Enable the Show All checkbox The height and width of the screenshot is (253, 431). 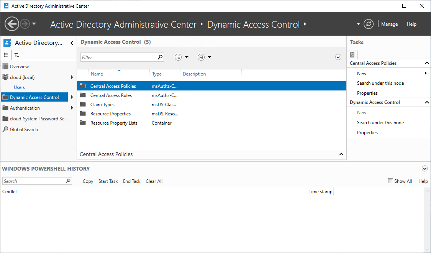pyautogui.click(x=390, y=181)
